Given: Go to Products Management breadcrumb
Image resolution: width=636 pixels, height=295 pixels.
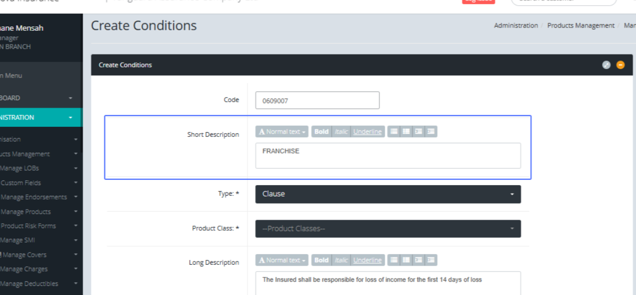Looking at the screenshot, I should pos(581,25).
